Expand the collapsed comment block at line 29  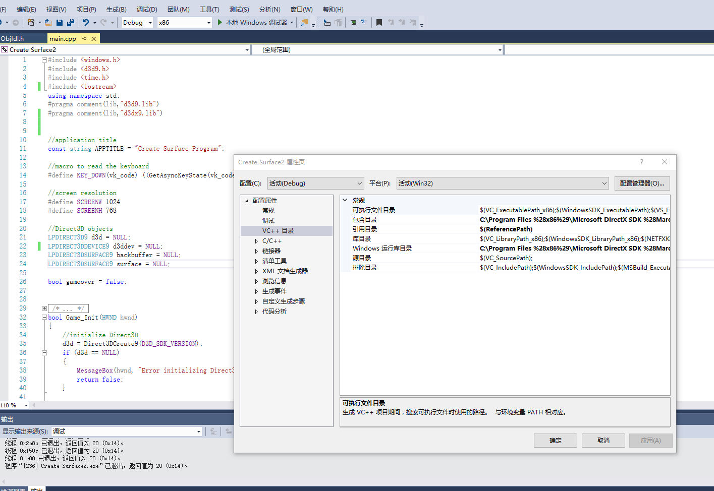[x=44, y=309]
